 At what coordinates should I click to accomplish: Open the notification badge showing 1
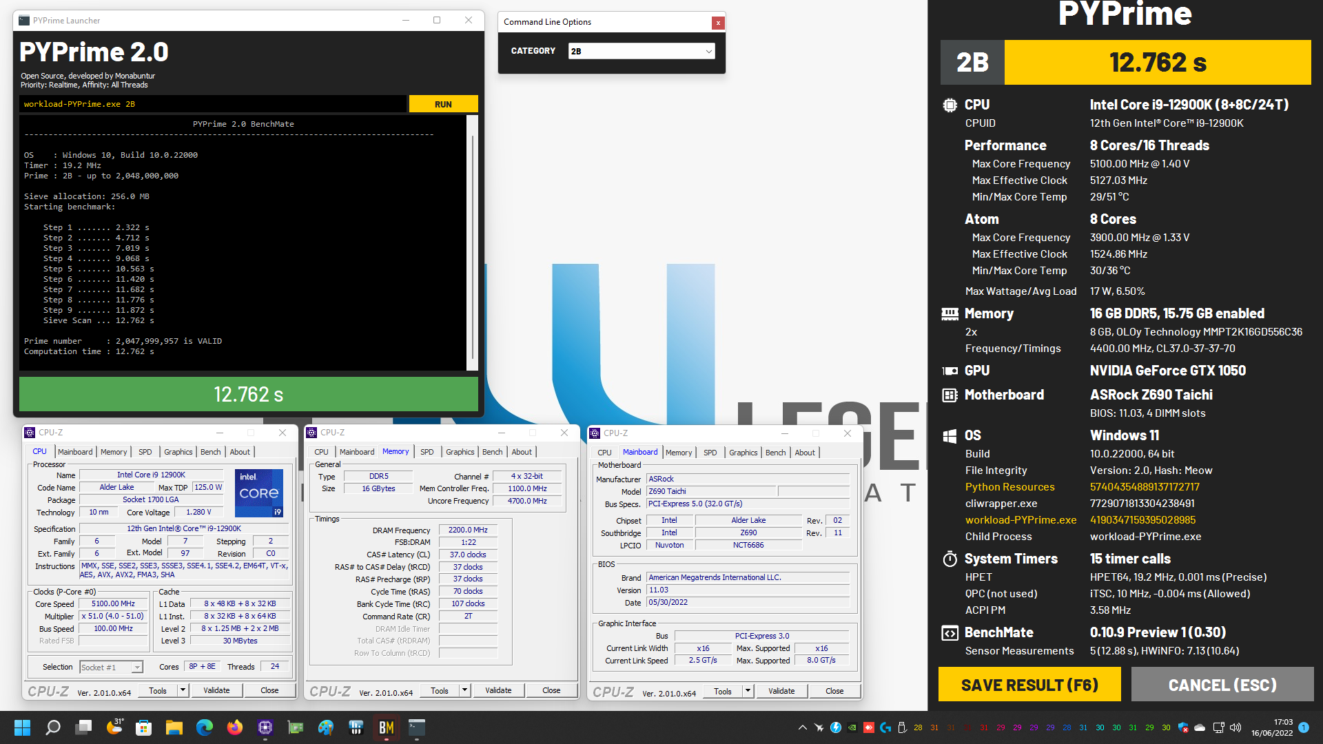tap(1304, 727)
